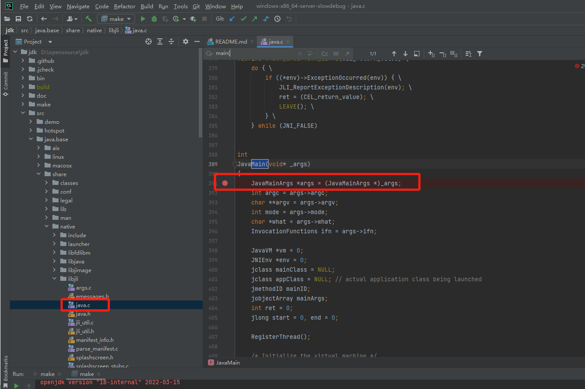The width and height of the screenshot is (585, 389).
Task: Click Collapse All in Project panel
Action: (x=171, y=41)
